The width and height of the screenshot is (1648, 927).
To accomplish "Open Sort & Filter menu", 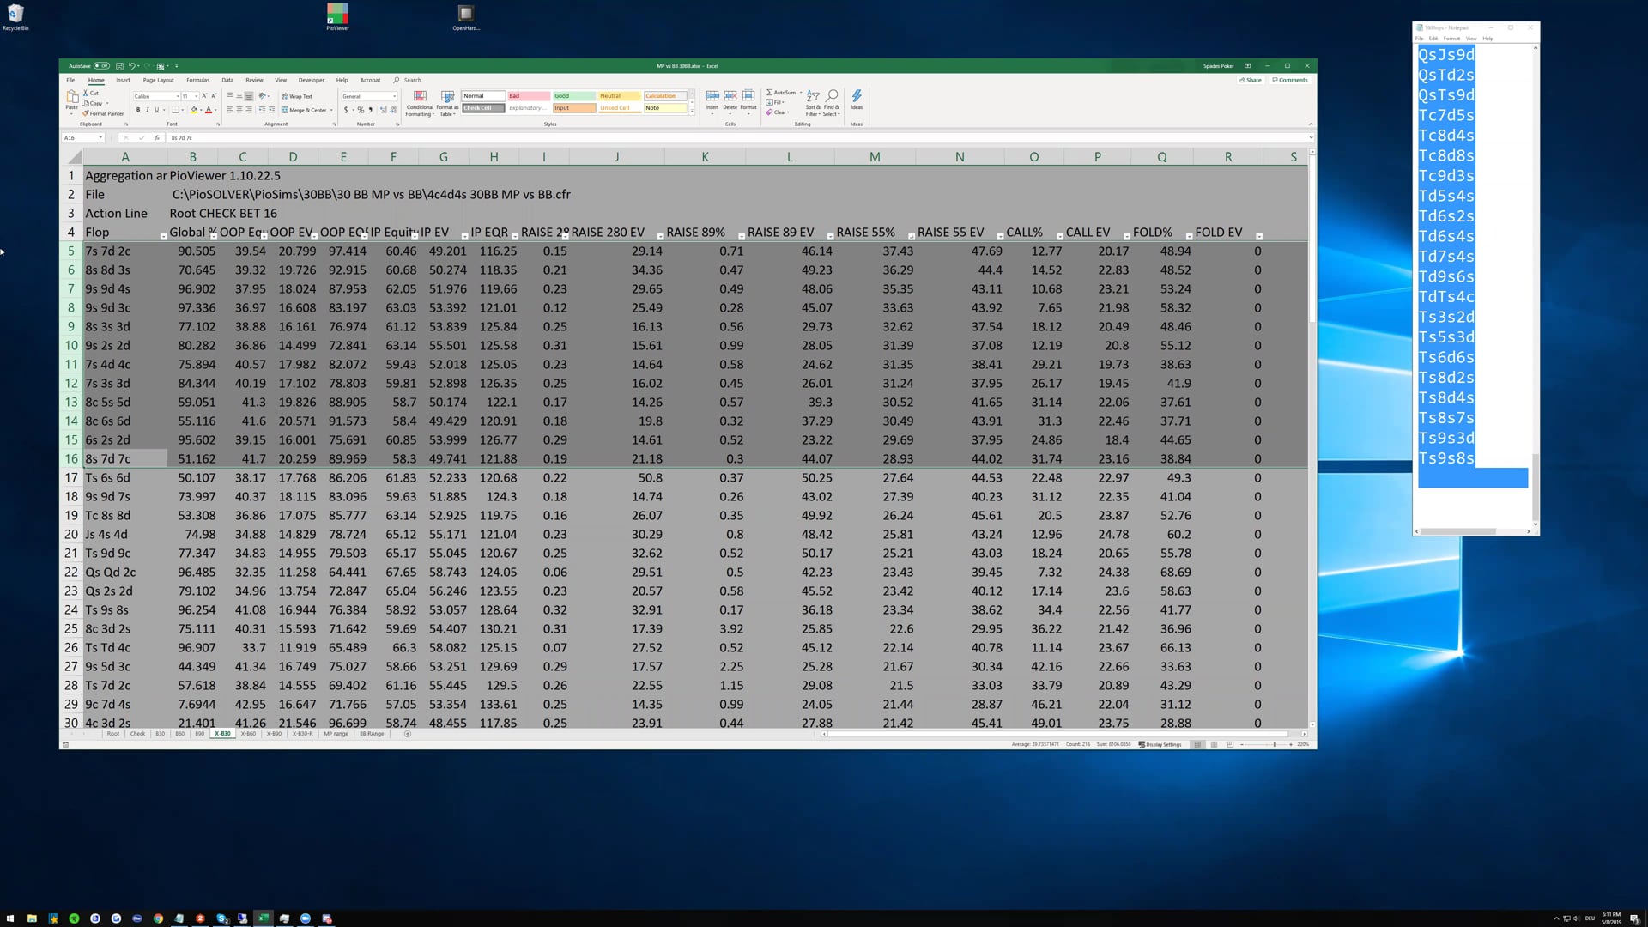I will [813, 104].
